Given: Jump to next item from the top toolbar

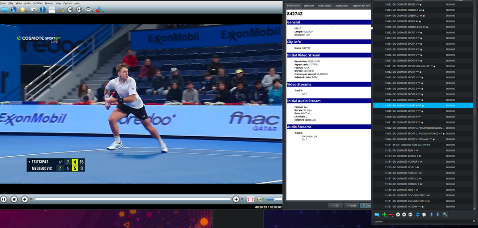Looking at the screenshot, I should [x=79, y=9].
